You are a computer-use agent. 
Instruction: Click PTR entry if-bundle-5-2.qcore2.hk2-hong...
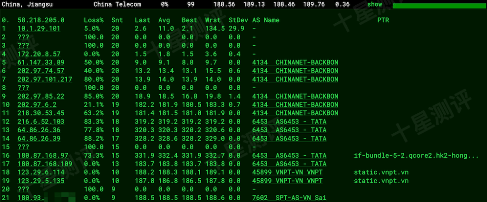[x=416, y=156]
